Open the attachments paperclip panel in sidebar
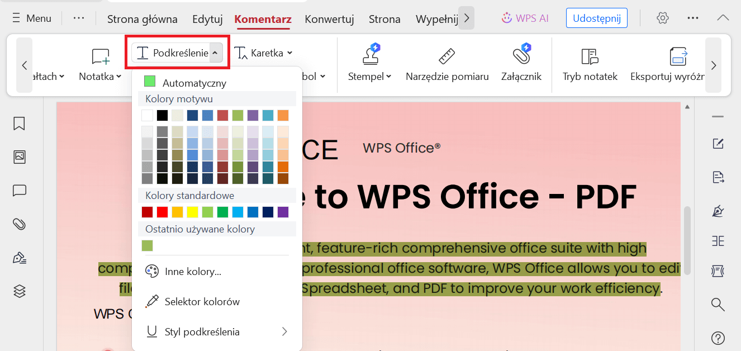 [20, 224]
